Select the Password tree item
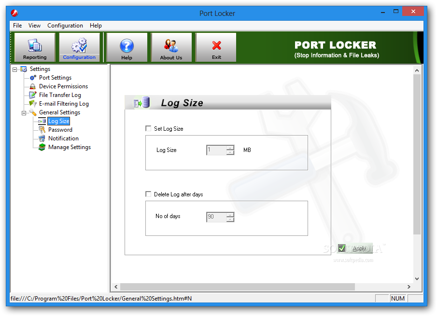 (60, 130)
